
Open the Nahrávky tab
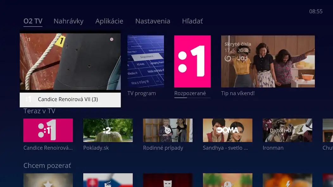point(68,21)
